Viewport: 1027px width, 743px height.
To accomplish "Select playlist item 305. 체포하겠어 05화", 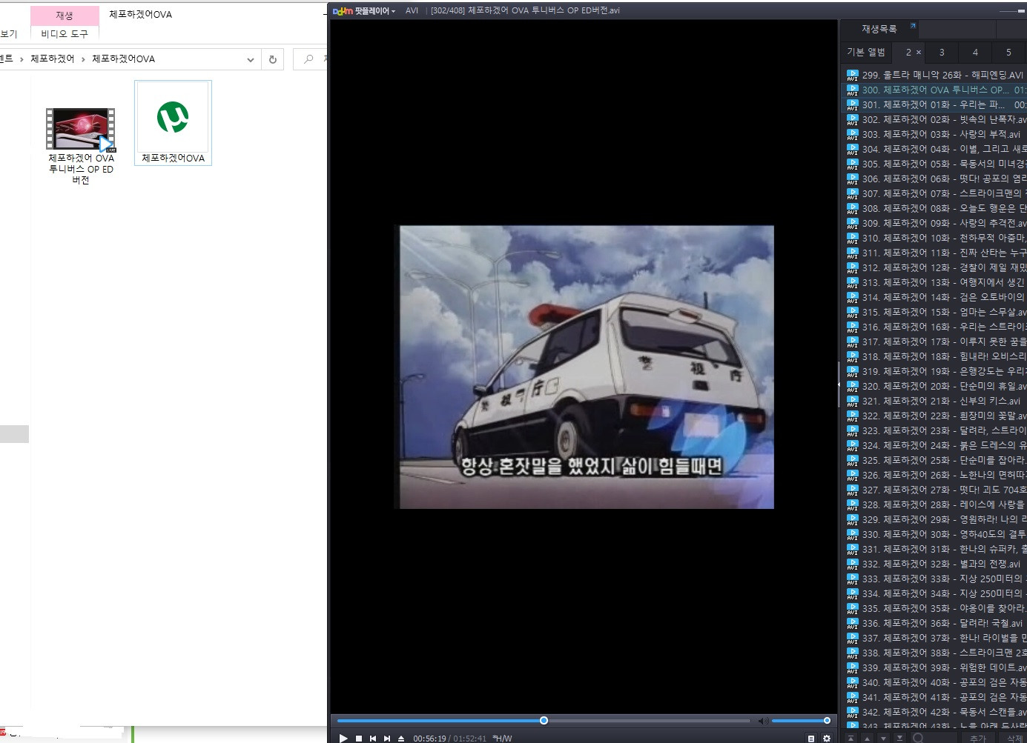I will click(x=936, y=164).
